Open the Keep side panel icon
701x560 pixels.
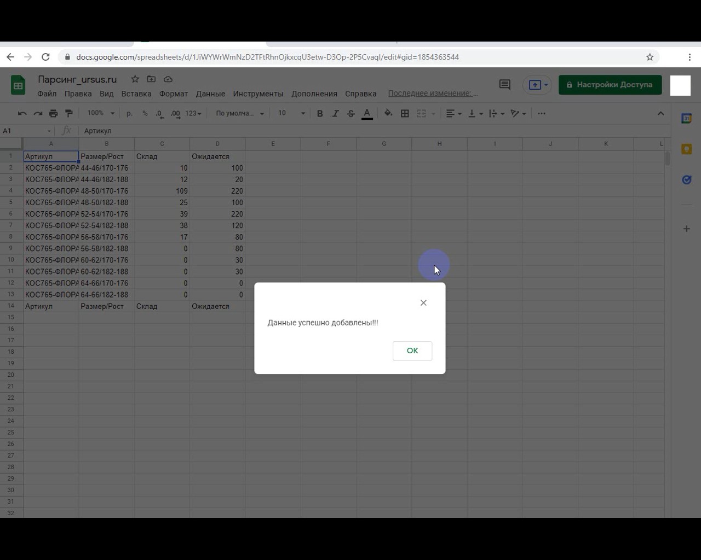(686, 149)
